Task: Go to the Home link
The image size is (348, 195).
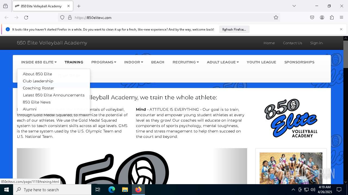Action: 269,43
